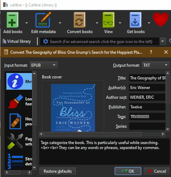Click the Title field
Screen dimensions: 171x177
147,78
